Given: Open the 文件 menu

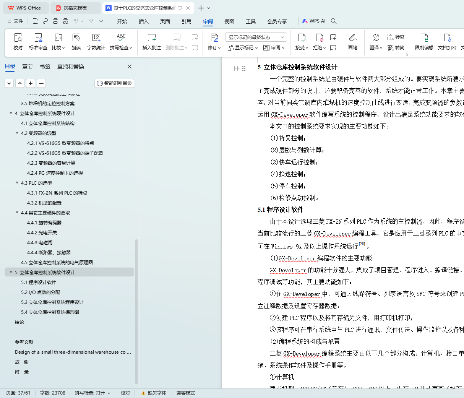Looking at the screenshot, I should 15,21.
